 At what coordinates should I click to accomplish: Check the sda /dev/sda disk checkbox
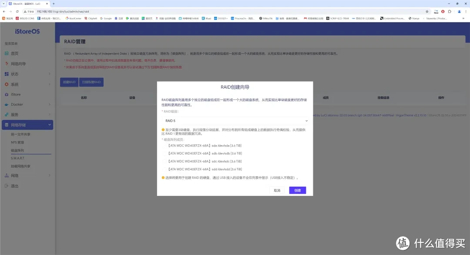164,145
